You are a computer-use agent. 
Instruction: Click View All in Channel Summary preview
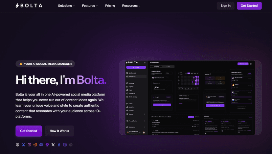pyautogui.click(x=249, y=73)
